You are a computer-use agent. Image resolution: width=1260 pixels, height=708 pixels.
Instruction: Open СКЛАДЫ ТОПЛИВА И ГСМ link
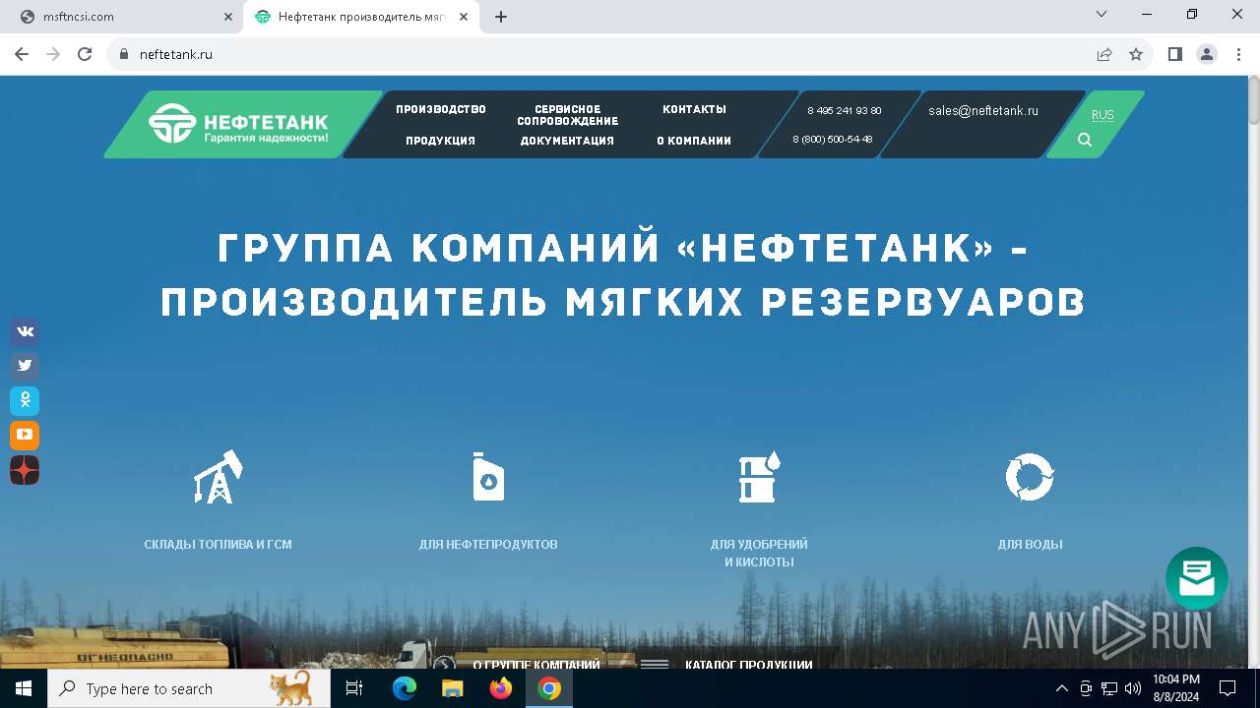click(x=218, y=545)
